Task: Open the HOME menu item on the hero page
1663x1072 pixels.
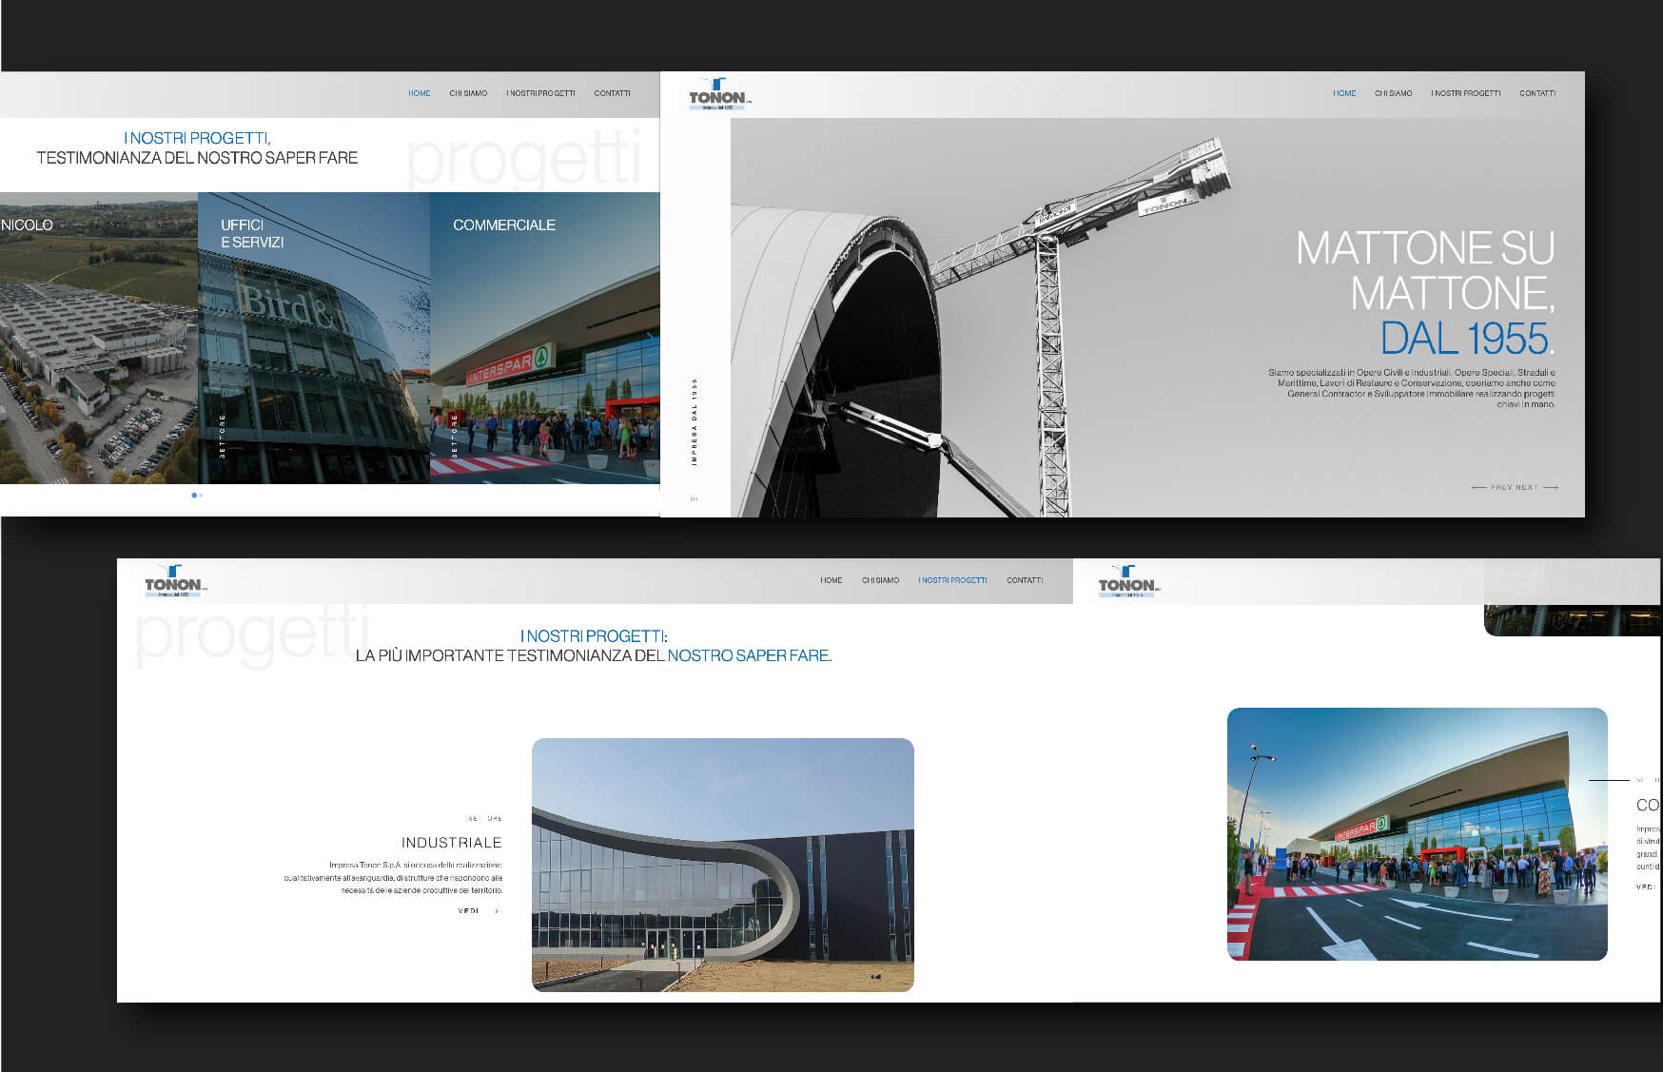Action: click(x=1344, y=93)
